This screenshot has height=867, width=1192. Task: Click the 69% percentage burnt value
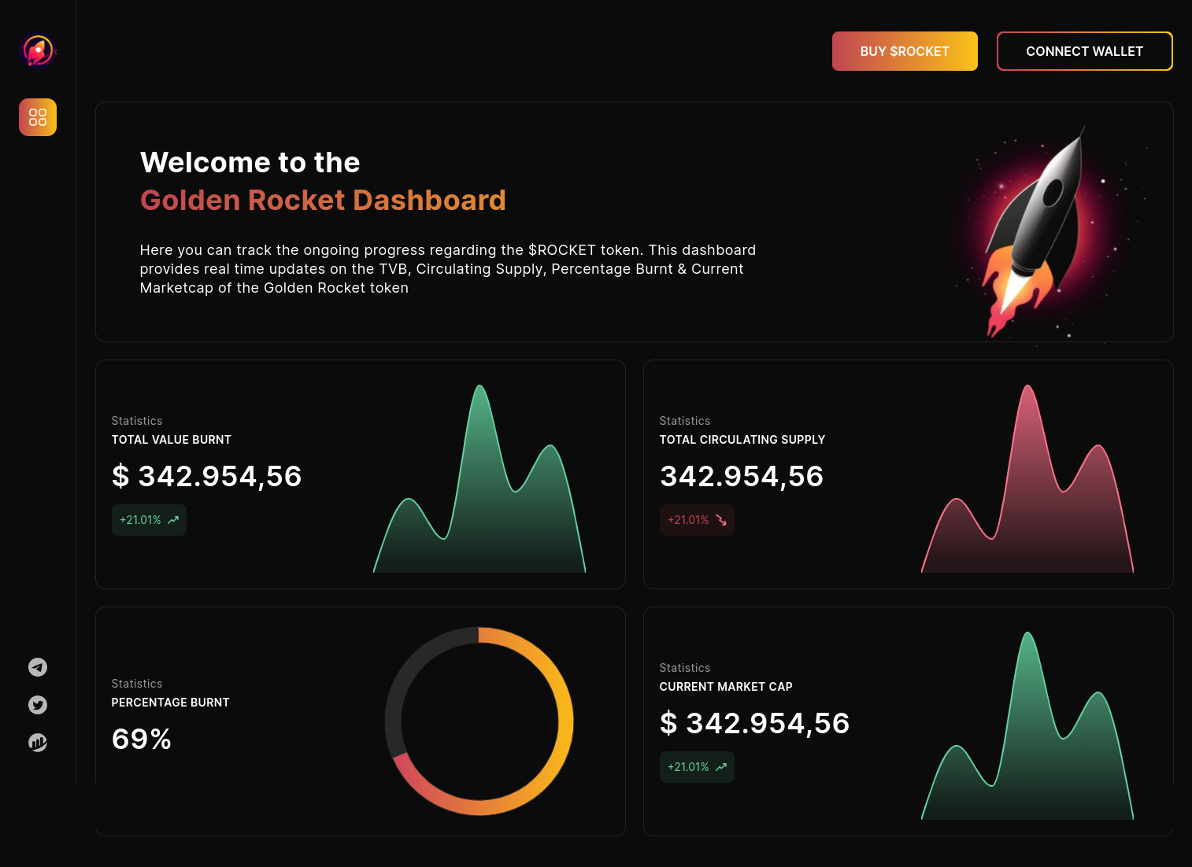click(142, 739)
